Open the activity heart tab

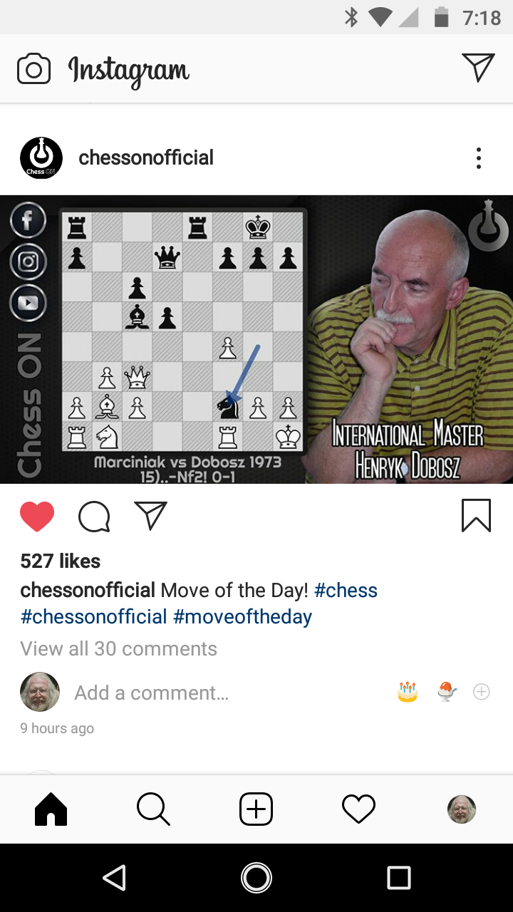[358, 809]
